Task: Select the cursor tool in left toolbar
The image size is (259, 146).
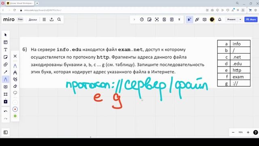Action: [6, 35]
